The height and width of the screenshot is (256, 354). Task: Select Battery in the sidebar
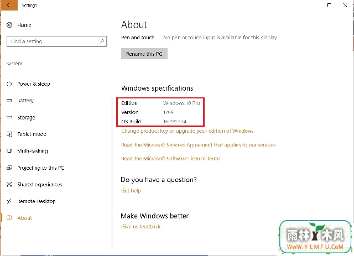point(25,101)
